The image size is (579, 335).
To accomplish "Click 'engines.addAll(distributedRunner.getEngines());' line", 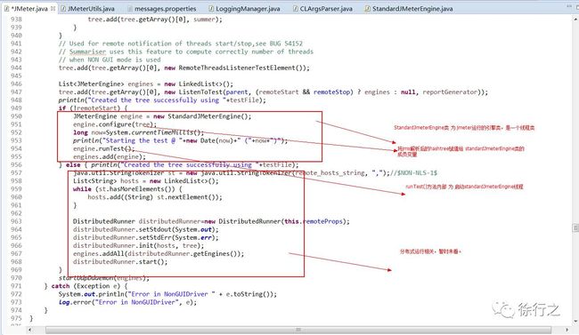I will (159, 254).
